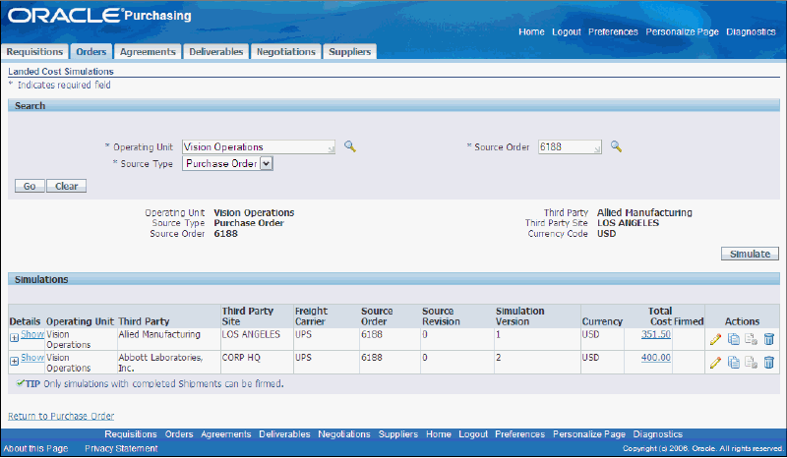The width and height of the screenshot is (787, 458).
Task: Click Negotiations in the footer navigation
Action: coord(343,434)
